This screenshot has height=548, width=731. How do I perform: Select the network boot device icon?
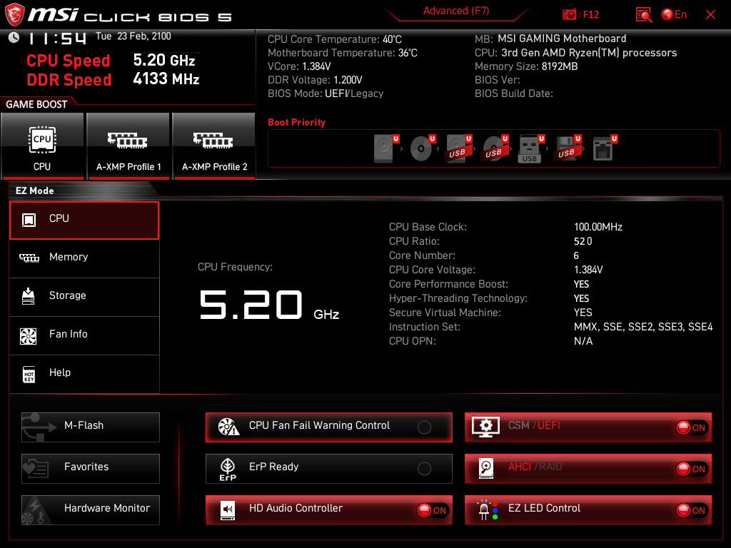point(605,148)
